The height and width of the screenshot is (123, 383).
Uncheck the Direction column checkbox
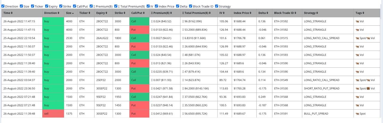(3, 6)
